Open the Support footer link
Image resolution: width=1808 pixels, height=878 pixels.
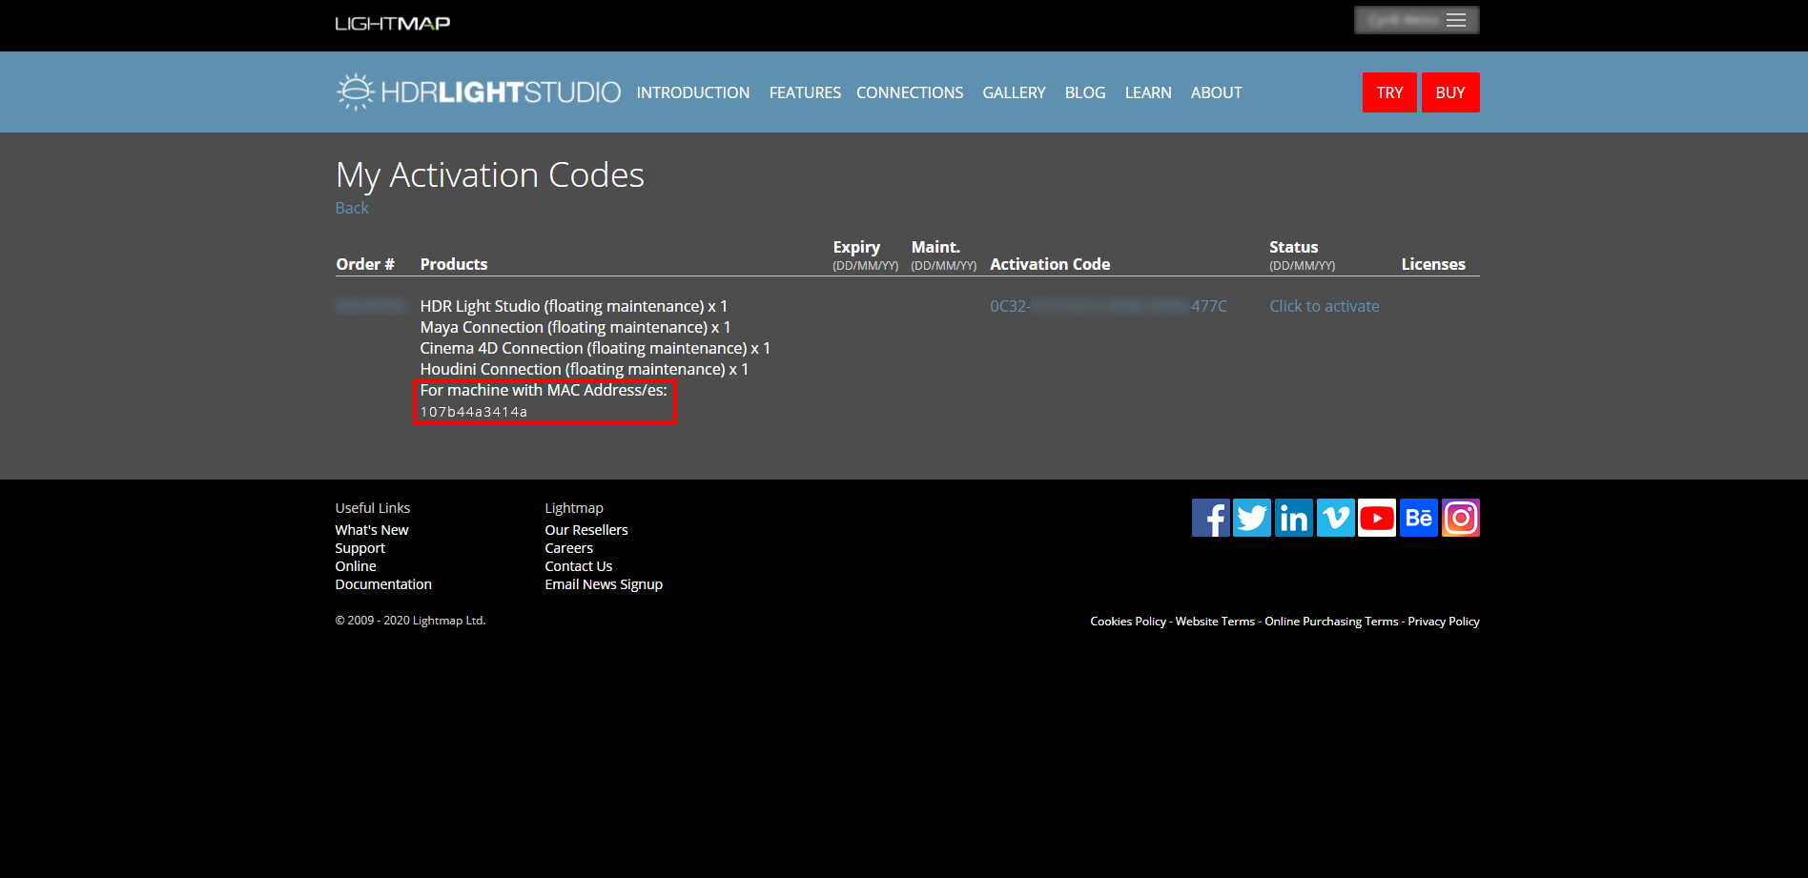click(360, 548)
